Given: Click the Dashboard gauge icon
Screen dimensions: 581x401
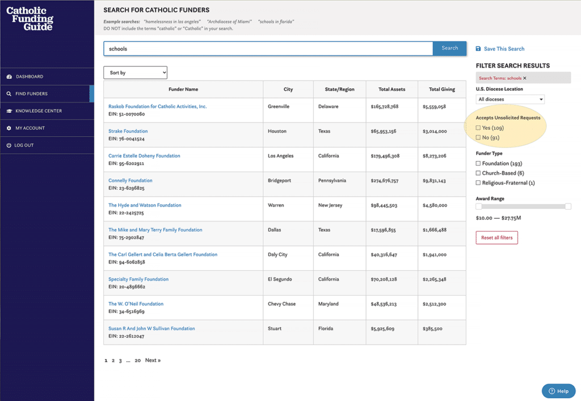Looking at the screenshot, I should [9, 77].
